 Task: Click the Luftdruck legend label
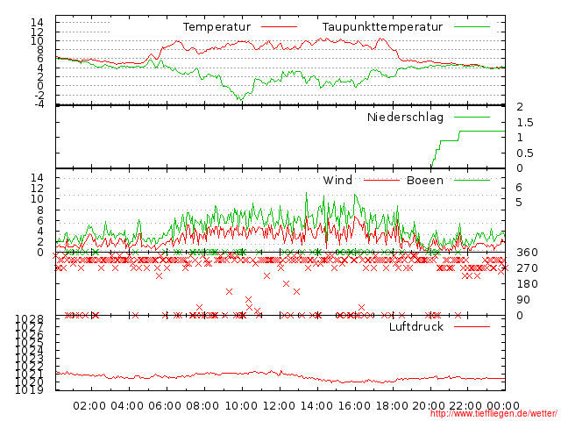tap(416, 326)
